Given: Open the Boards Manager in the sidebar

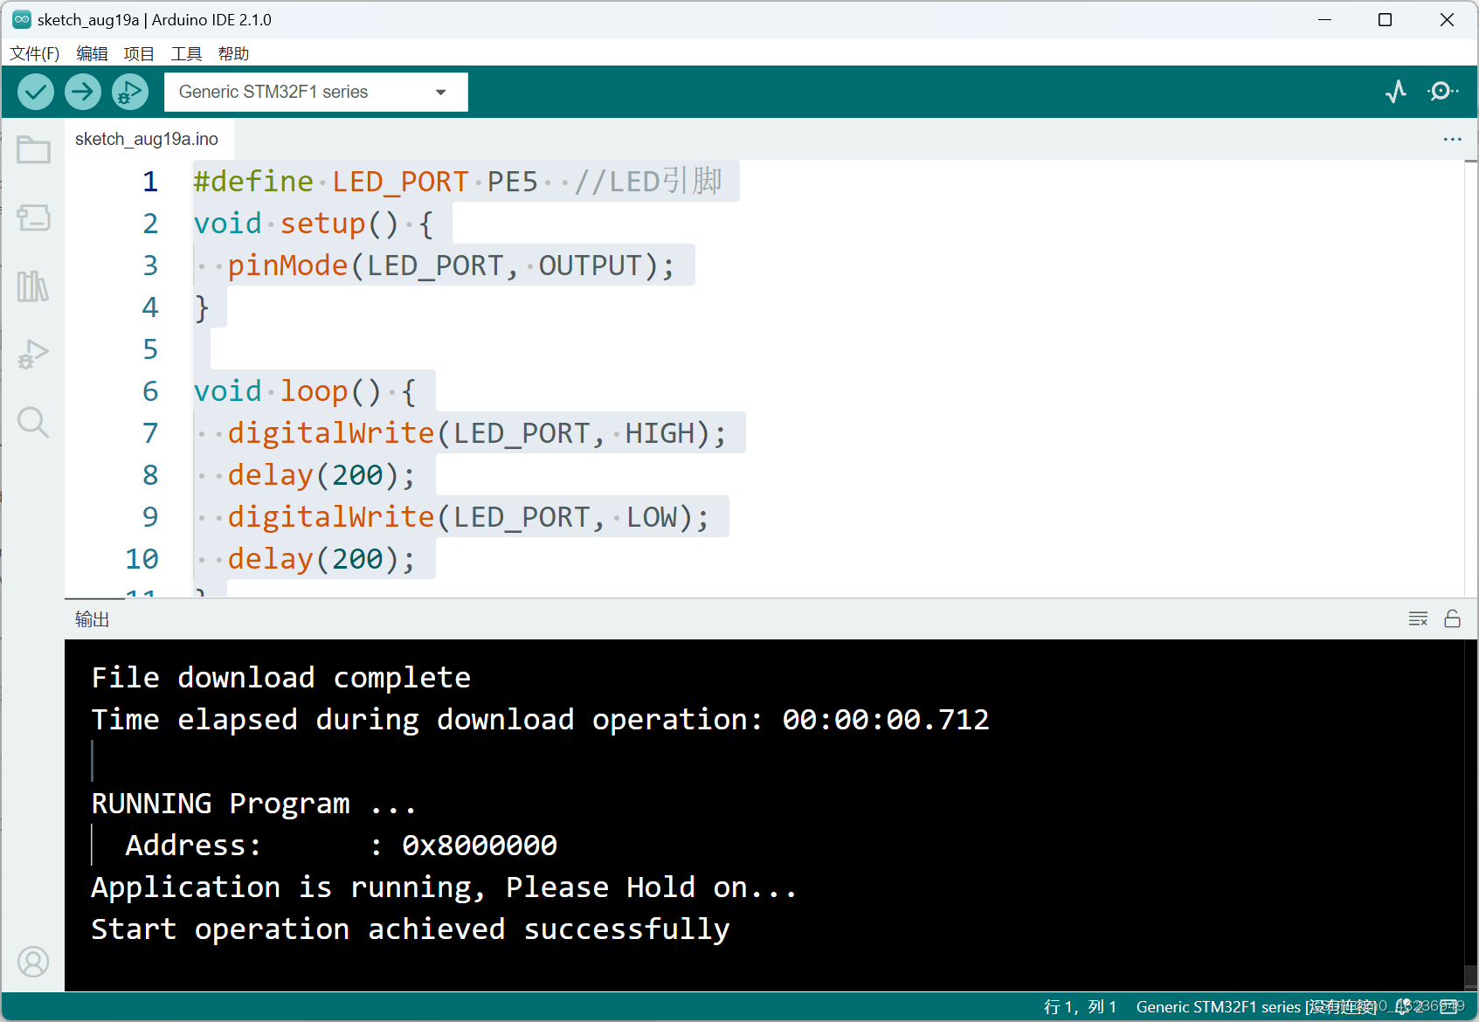Looking at the screenshot, I should (33, 218).
